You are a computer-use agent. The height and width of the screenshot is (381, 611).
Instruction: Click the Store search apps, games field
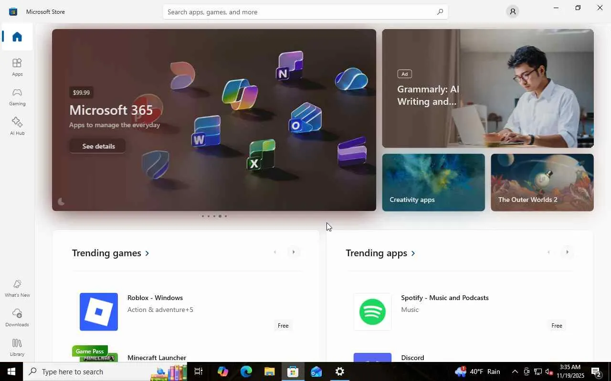[305, 12]
